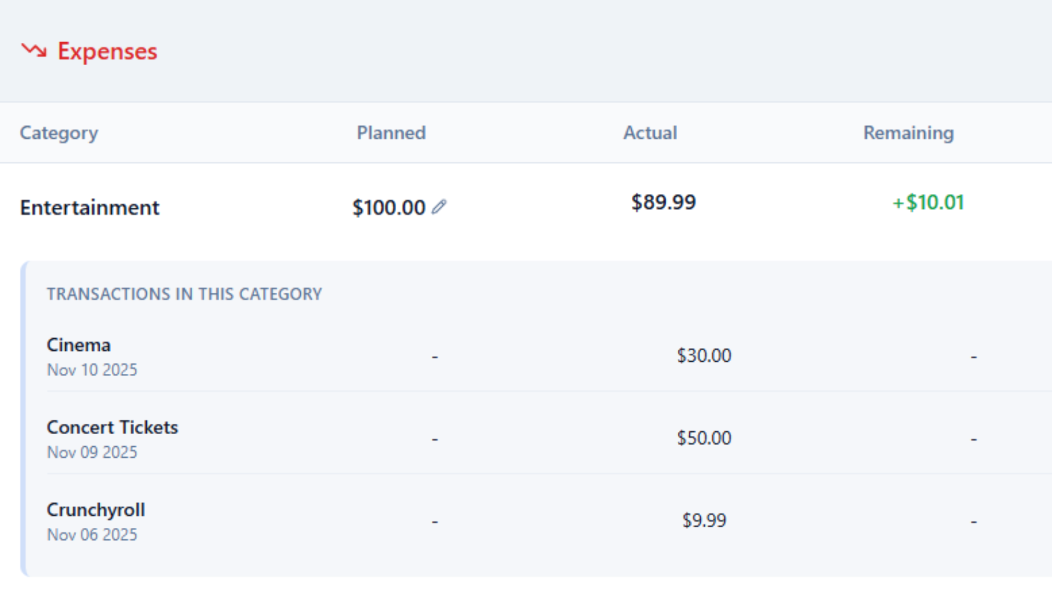Open the Expenses section header
This screenshot has height=592, width=1052.
[107, 51]
